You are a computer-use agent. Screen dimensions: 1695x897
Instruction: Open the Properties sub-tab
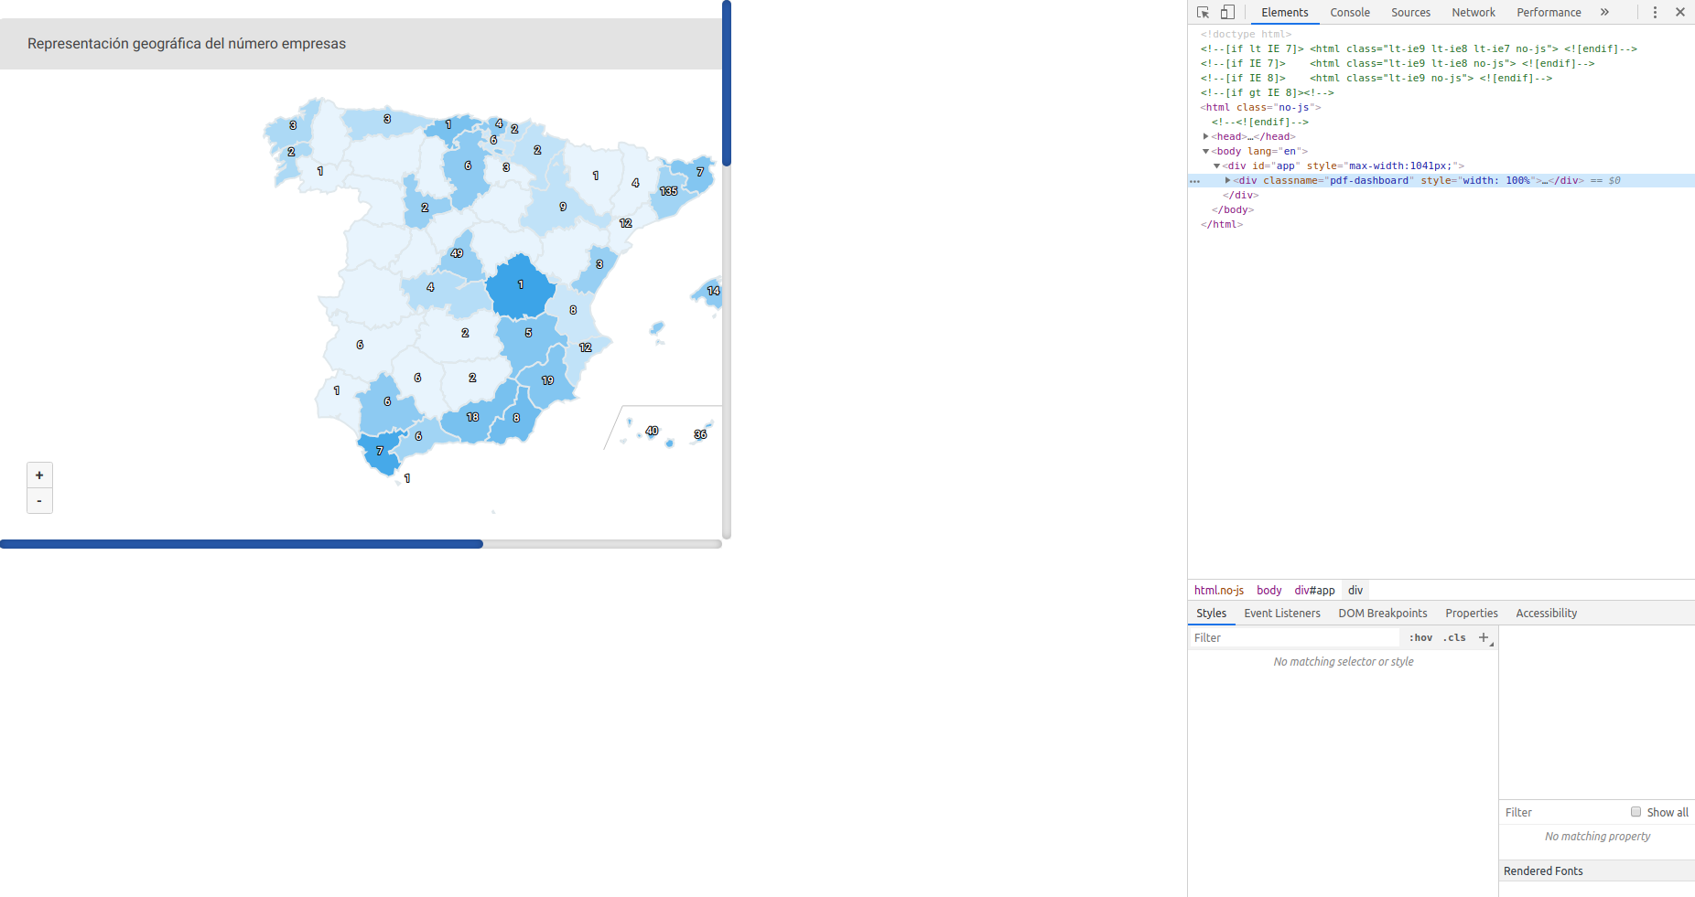coord(1472,614)
